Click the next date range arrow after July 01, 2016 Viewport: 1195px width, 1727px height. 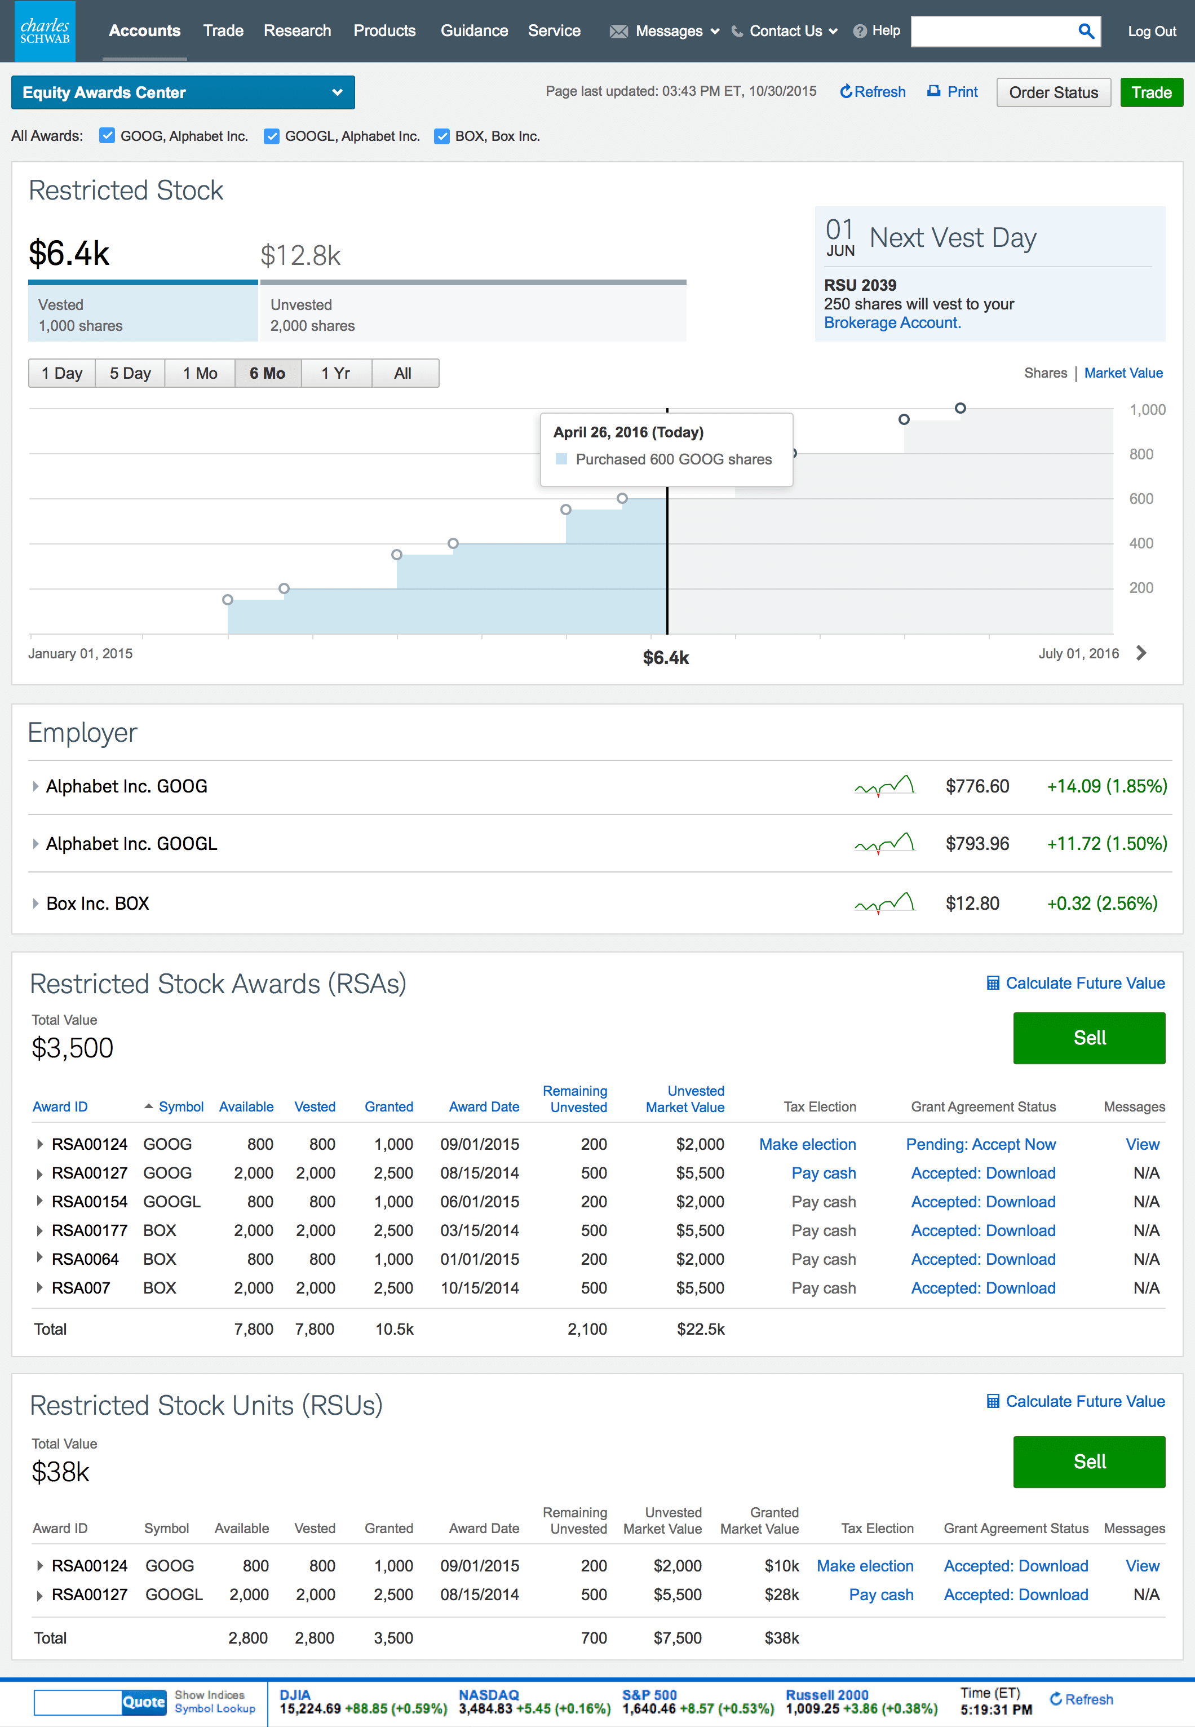coord(1141,653)
